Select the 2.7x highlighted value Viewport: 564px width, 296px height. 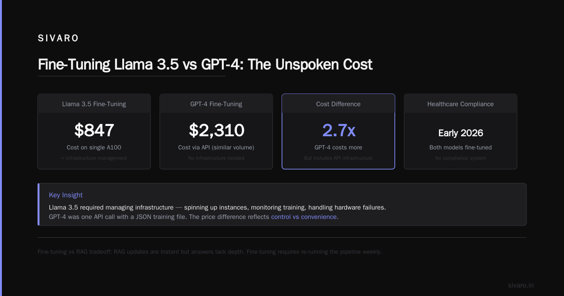[x=338, y=130]
